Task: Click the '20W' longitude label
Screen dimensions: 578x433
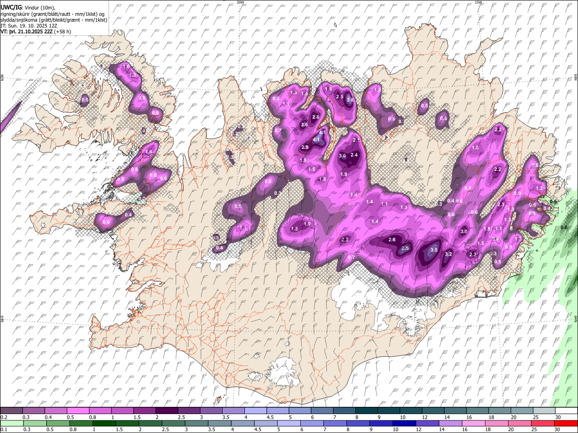Action: 240,2
